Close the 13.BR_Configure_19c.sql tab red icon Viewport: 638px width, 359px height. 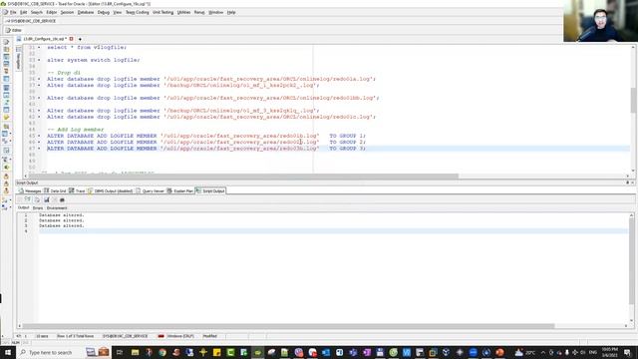(71, 39)
